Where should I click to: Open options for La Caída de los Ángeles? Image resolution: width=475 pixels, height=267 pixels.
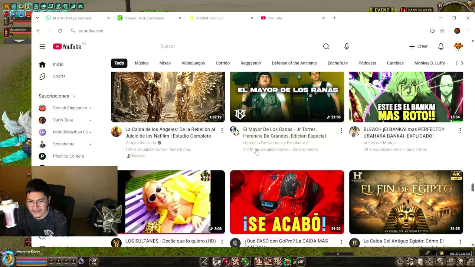(x=222, y=130)
